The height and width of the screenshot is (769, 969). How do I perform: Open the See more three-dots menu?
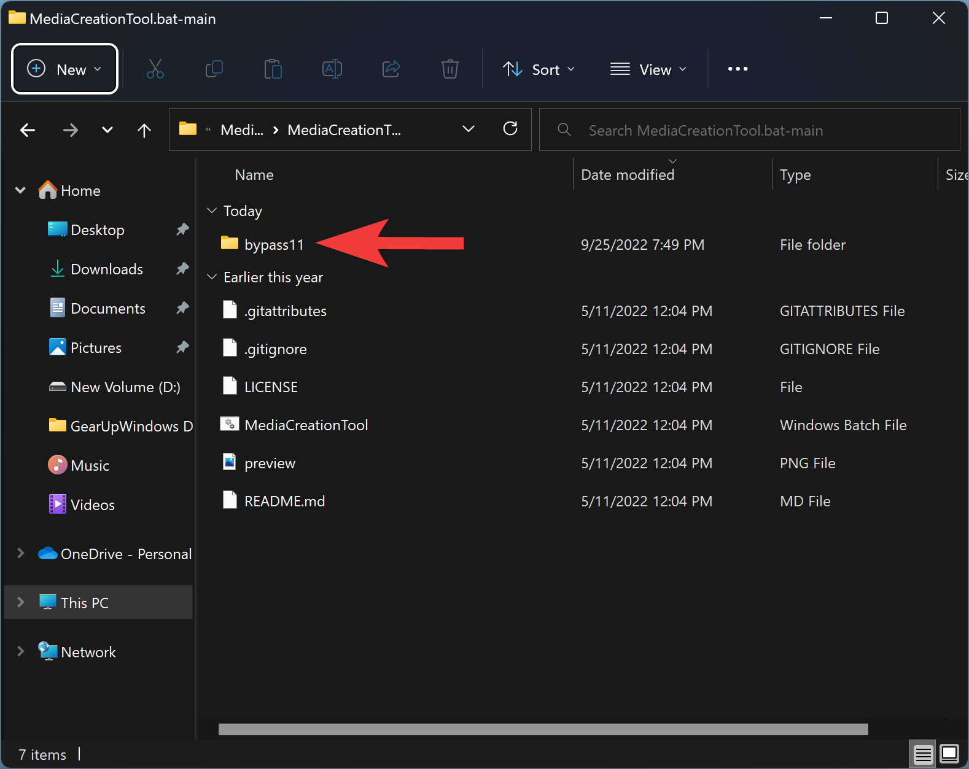(x=737, y=69)
